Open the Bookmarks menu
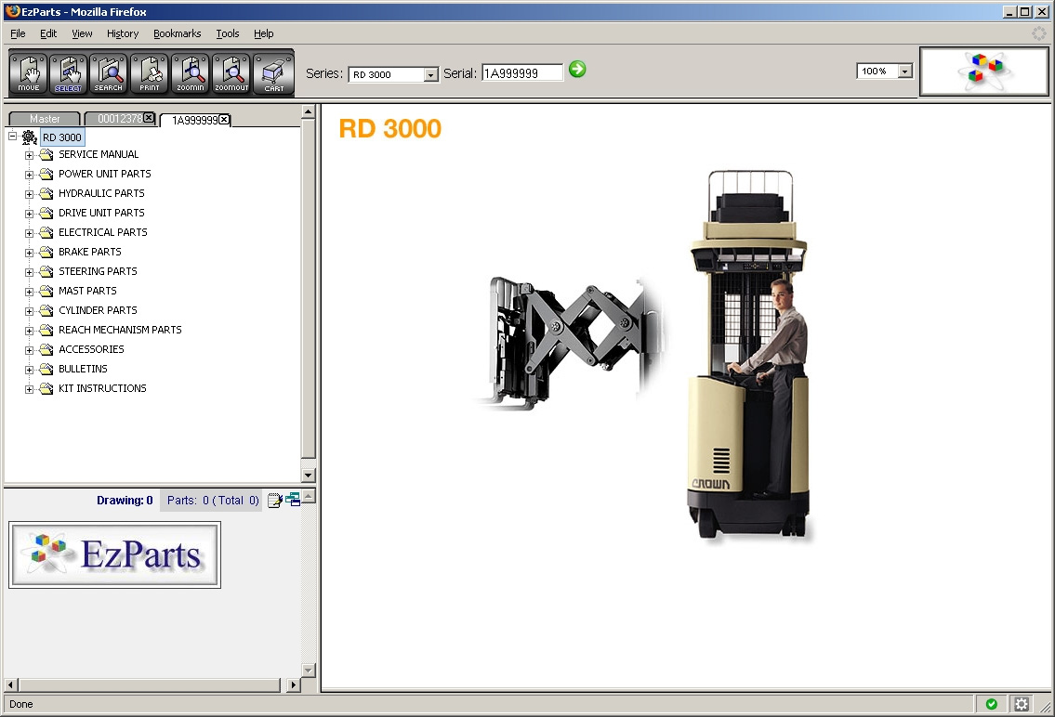 (x=177, y=33)
